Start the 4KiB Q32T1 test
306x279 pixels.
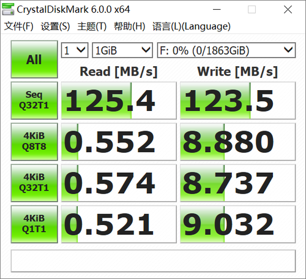pyautogui.click(x=34, y=183)
